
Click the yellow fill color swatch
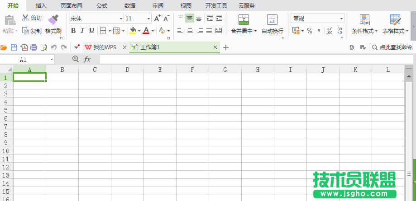(x=133, y=31)
